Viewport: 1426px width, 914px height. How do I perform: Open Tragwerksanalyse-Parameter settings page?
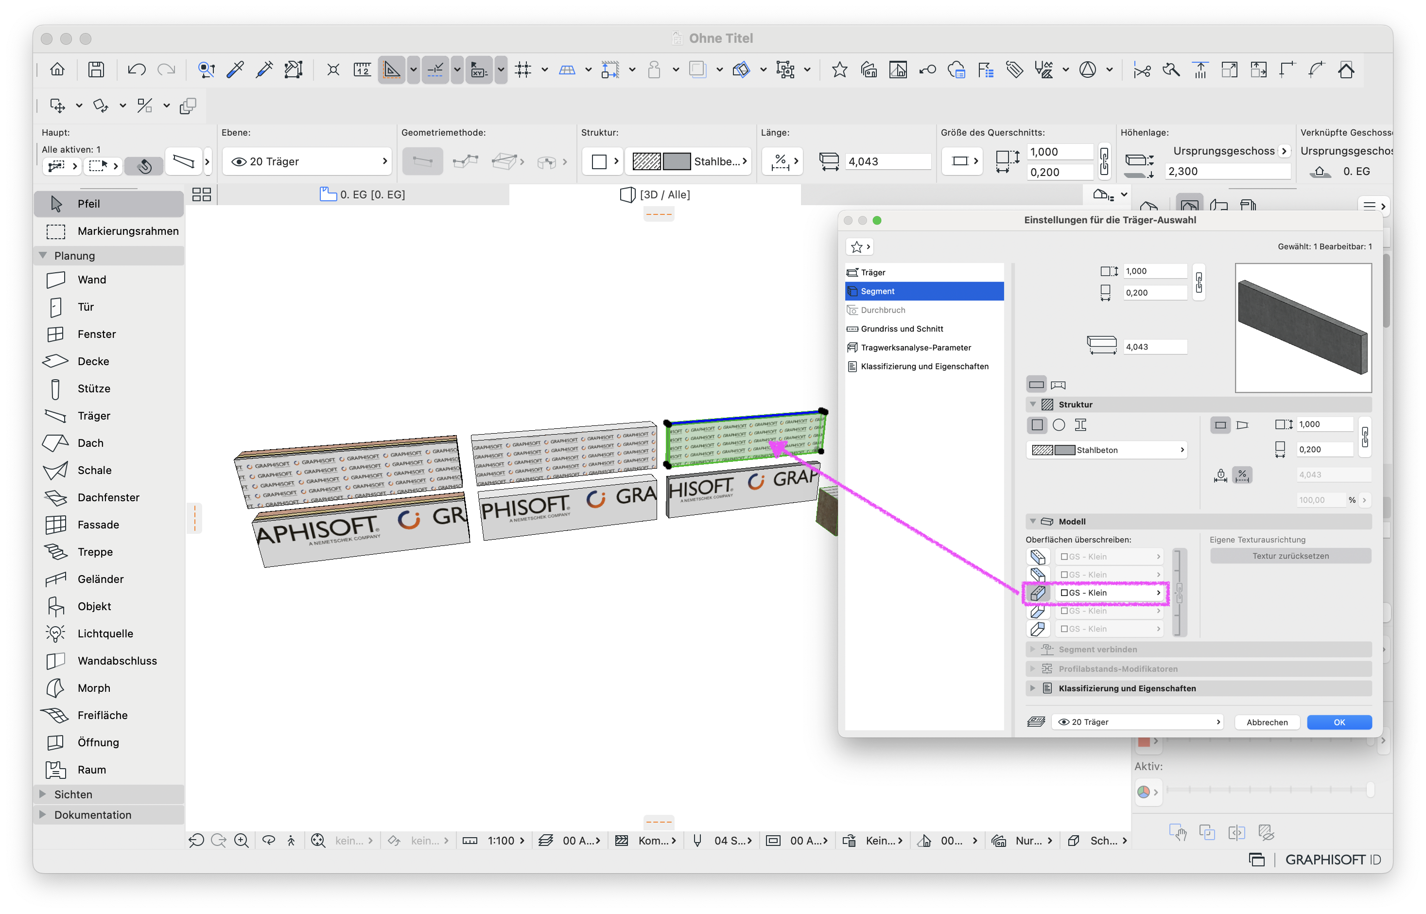coord(924,348)
